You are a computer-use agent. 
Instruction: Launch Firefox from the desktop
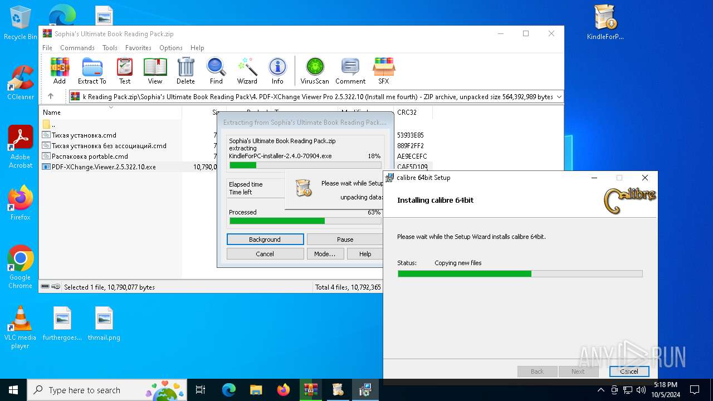click(x=21, y=203)
